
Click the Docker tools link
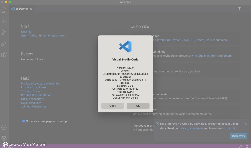210,40
